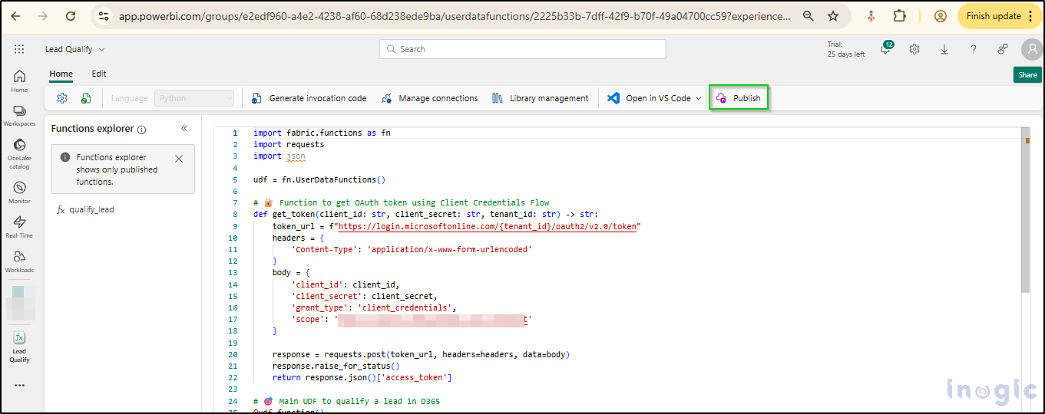Reload the page with the refresh icon
The width and height of the screenshot is (1045, 414).
pos(71,16)
